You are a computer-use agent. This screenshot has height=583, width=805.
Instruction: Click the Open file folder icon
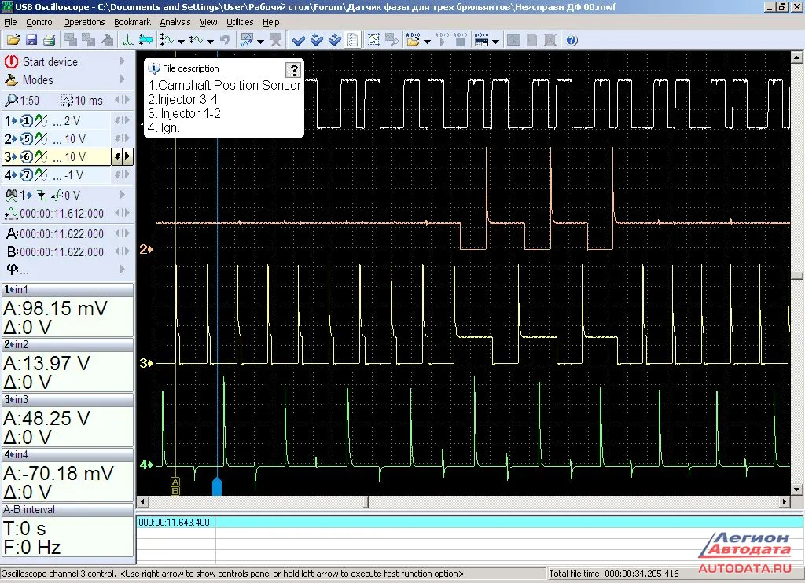[x=13, y=40]
